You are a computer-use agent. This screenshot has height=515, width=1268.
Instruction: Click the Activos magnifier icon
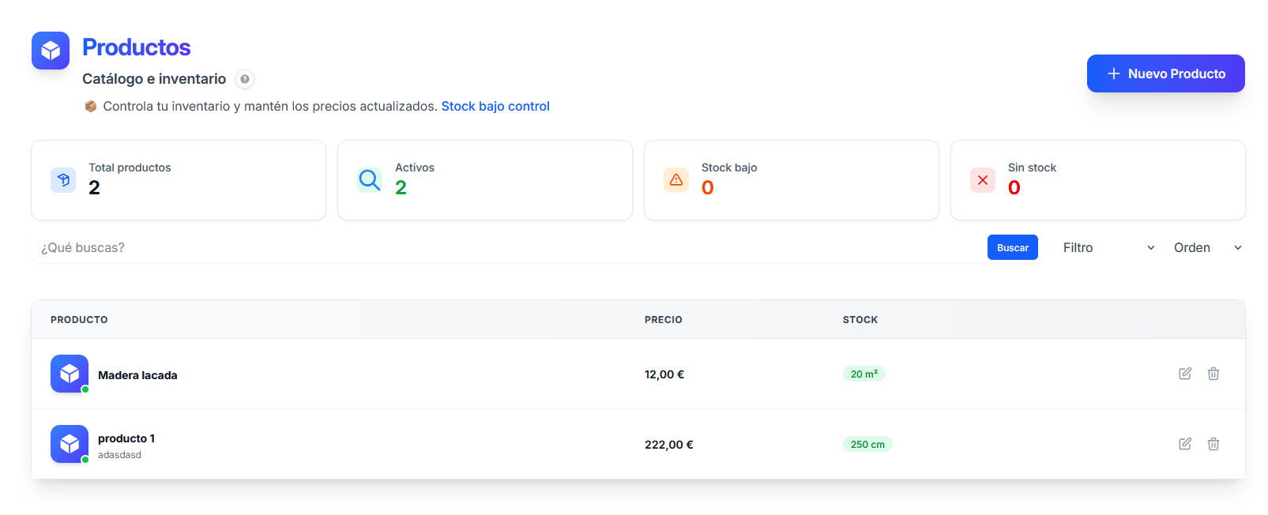tap(370, 180)
